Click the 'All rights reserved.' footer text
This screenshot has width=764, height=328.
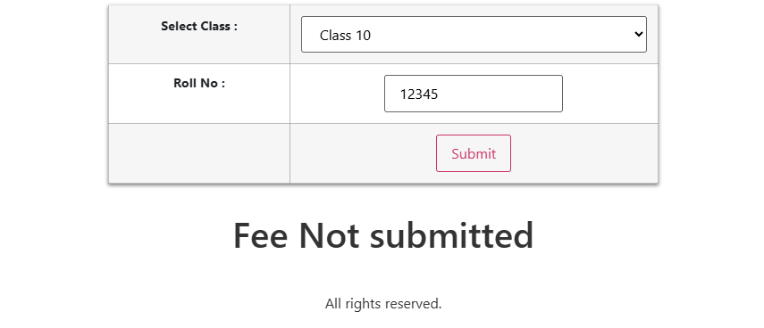pos(383,304)
